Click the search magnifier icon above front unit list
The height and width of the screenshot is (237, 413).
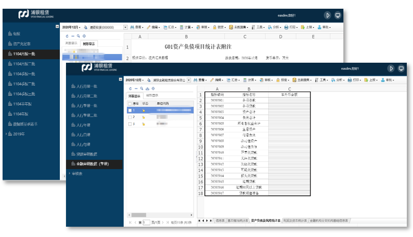141,88
